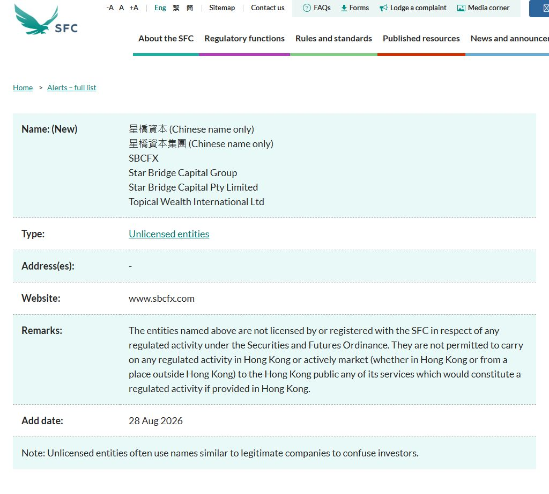Screen dimensions: 549x494
Task: Open Alerts – full list breadcrumb
Action: tap(71, 88)
